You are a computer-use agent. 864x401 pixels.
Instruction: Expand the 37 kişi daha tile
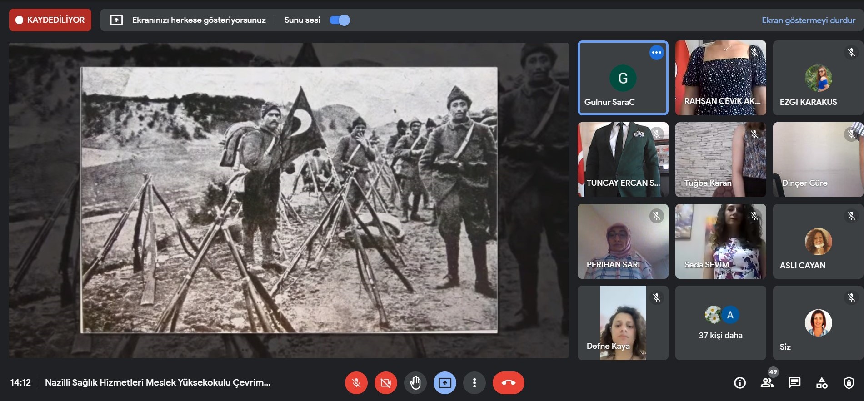tap(720, 323)
